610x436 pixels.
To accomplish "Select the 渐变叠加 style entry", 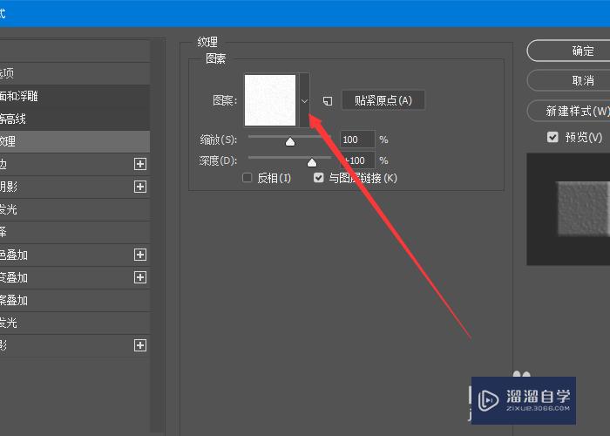I will pyautogui.click(x=75, y=277).
